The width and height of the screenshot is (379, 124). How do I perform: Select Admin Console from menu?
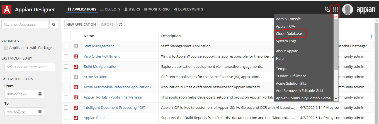288,19
